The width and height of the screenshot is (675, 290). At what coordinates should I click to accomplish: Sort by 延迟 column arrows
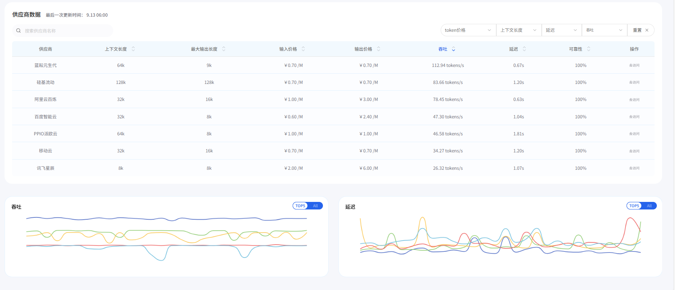pos(524,49)
